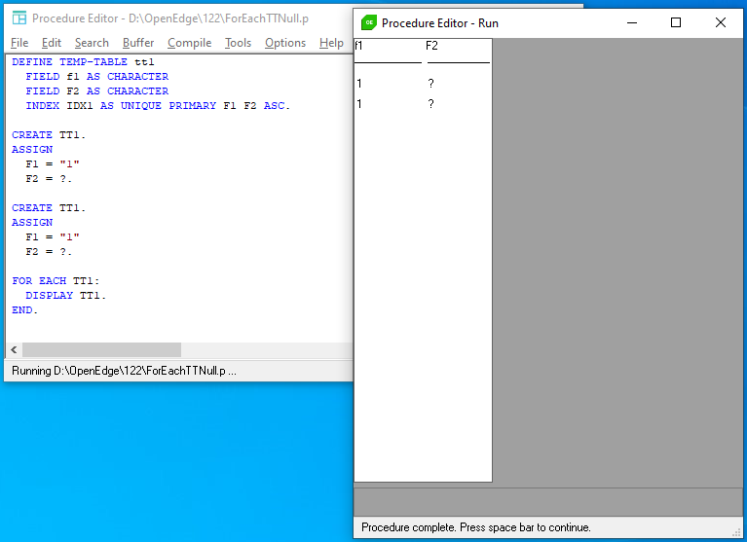
Task: Click the DISPLAY TT1 line
Action: pos(66,296)
